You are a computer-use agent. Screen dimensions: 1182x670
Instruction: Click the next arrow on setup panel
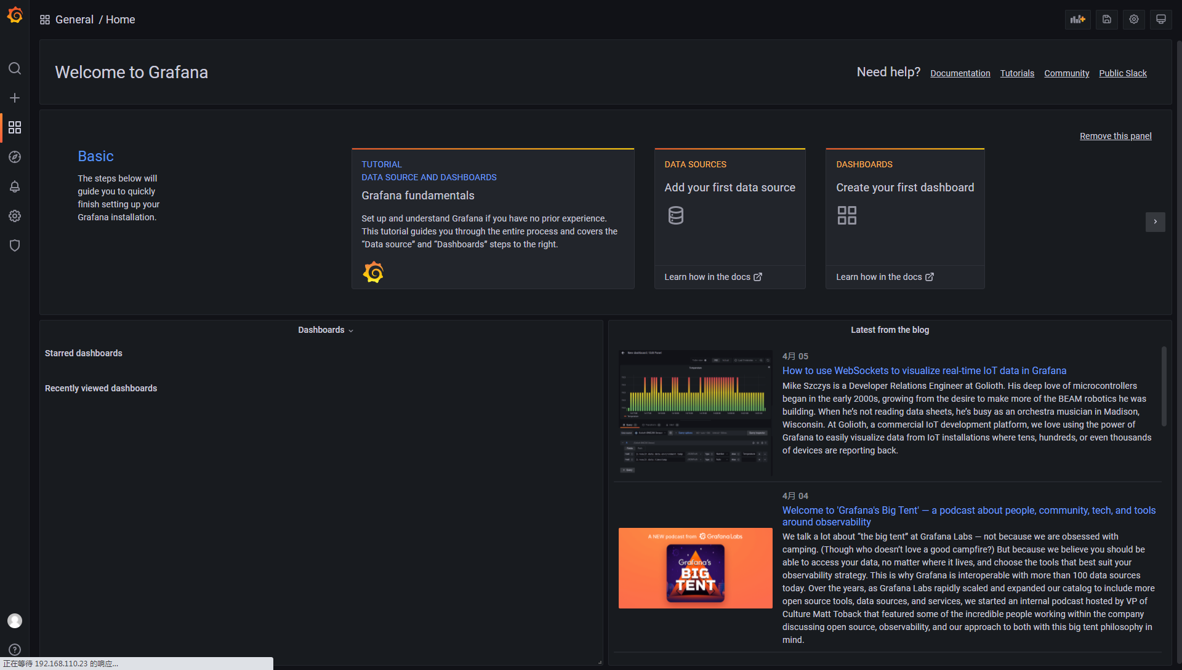1155,221
